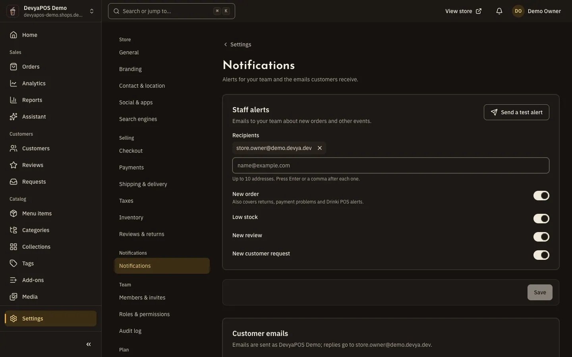Open the View store link
This screenshot has width=572, height=357.
pyautogui.click(x=463, y=11)
